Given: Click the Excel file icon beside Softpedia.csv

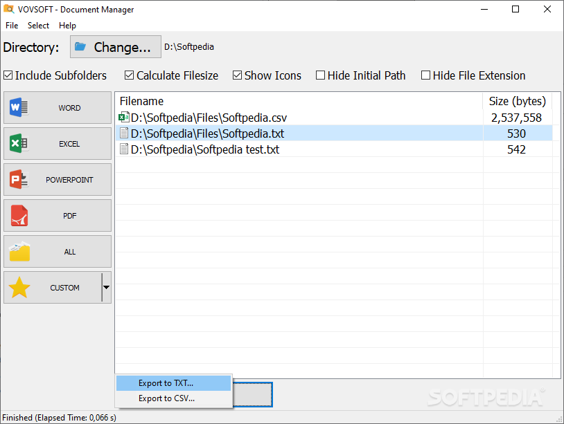Looking at the screenshot, I should point(124,118).
